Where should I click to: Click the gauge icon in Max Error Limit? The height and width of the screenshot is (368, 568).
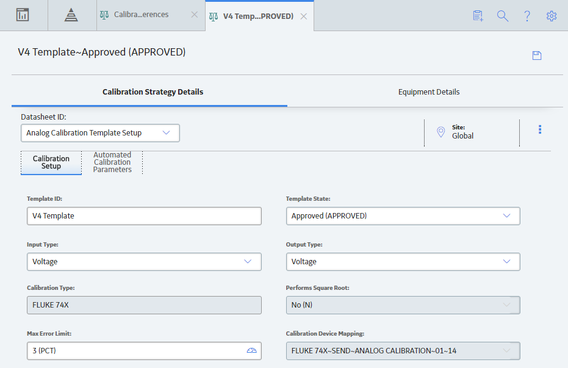[x=252, y=351]
